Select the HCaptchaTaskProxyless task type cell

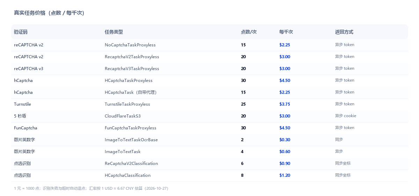click(128, 81)
